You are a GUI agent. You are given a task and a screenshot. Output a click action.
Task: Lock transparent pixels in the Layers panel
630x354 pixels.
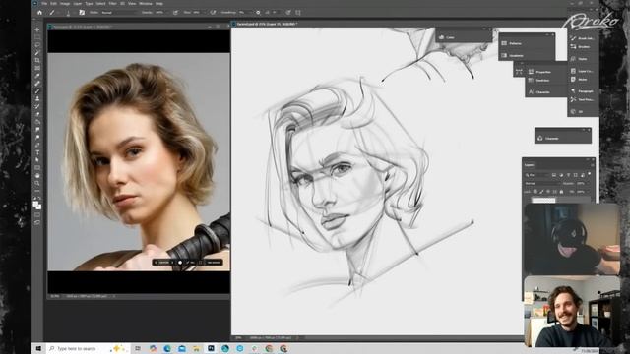pyautogui.click(x=535, y=191)
